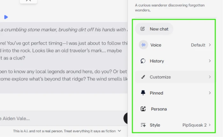Select the Default voice value
Image resolution: width=223 pixels, height=137 pixels.
coord(198,45)
